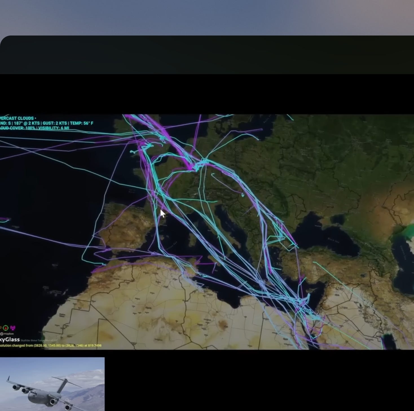Click the 'TEMP: 56° F' reading
The height and width of the screenshot is (411, 414).
(81, 123)
